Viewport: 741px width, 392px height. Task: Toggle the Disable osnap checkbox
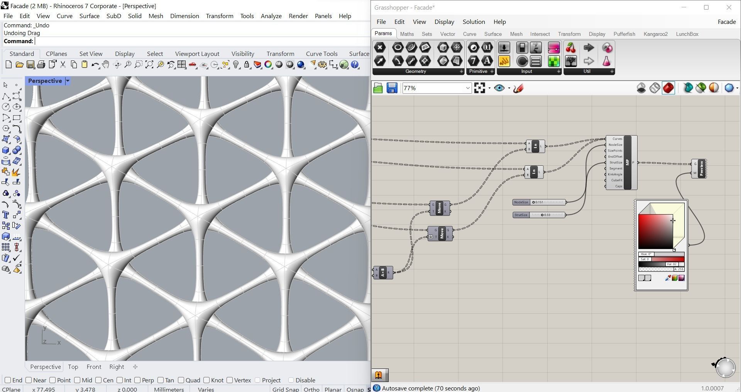click(291, 380)
